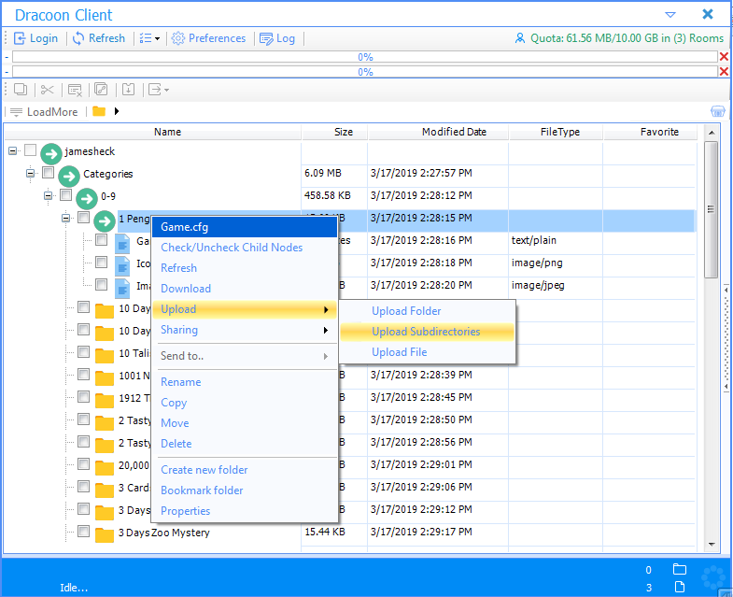Sort by Favorite column header

pyautogui.click(x=659, y=132)
